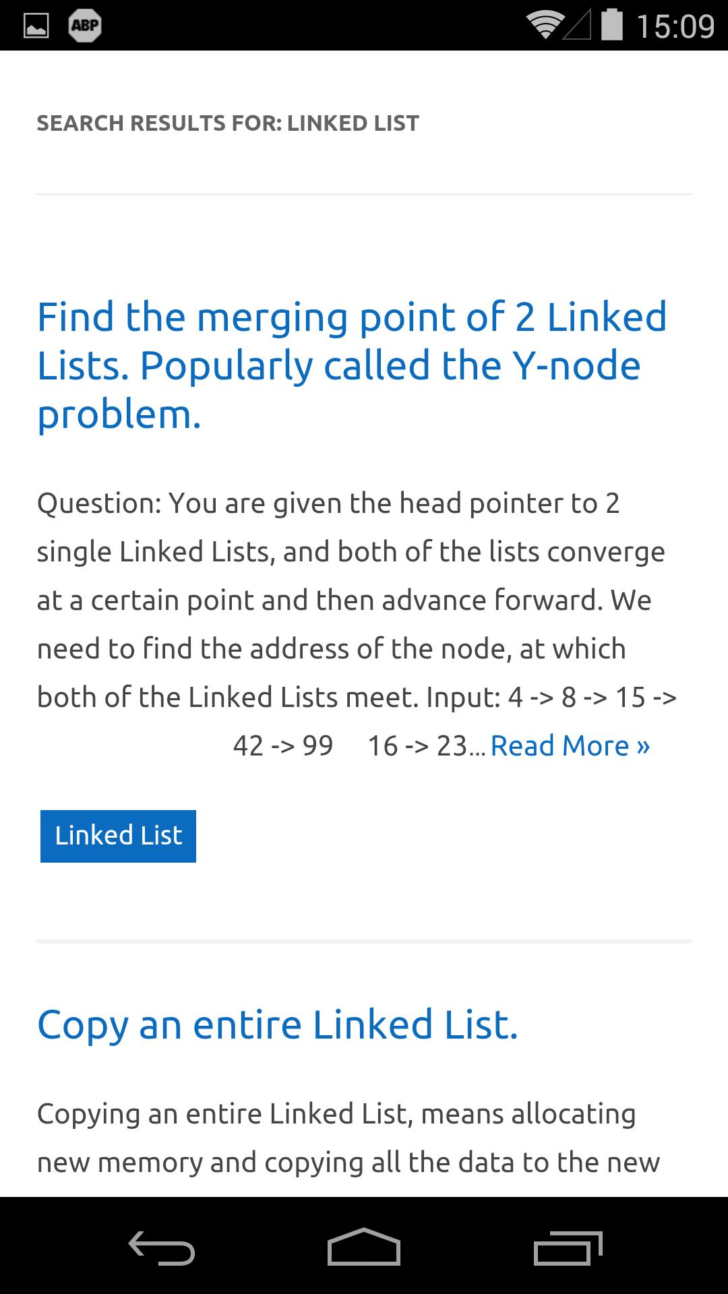Click the divider below the Linked List tag
This screenshot has height=1294, width=728.
coord(364,941)
